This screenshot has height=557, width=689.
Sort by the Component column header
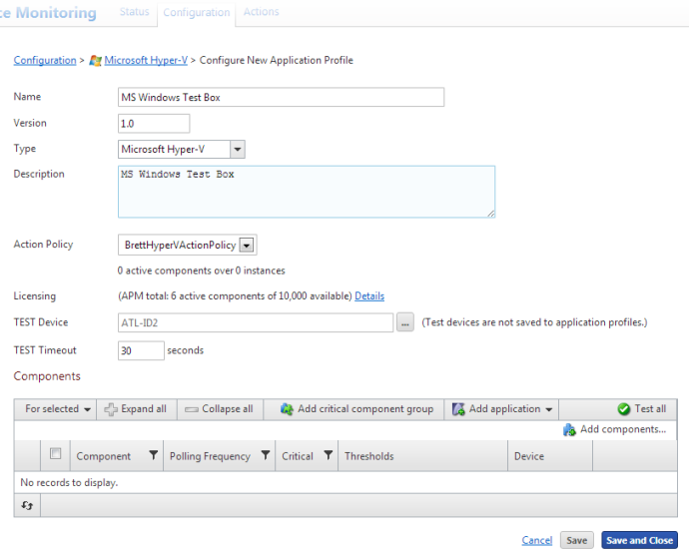(x=103, y=456)
